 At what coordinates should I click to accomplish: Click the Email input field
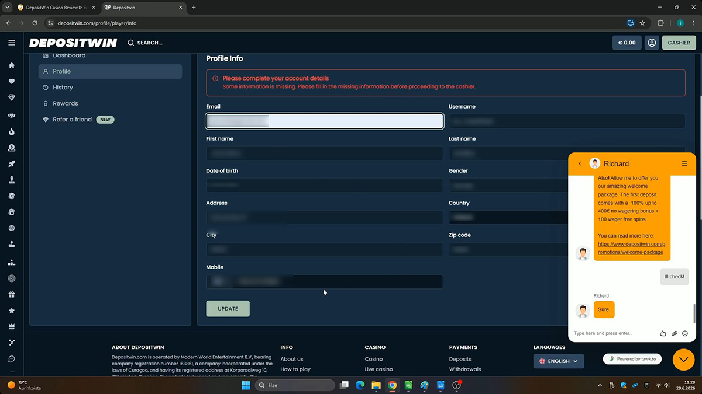tap(325, 121)
